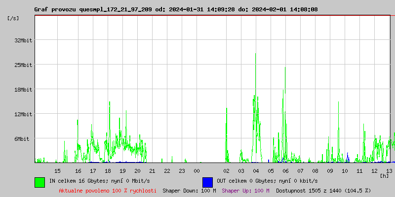Select the 6Mbit y-axis label
Viewport: 395px width, 197px height.
tap(23, 139)
